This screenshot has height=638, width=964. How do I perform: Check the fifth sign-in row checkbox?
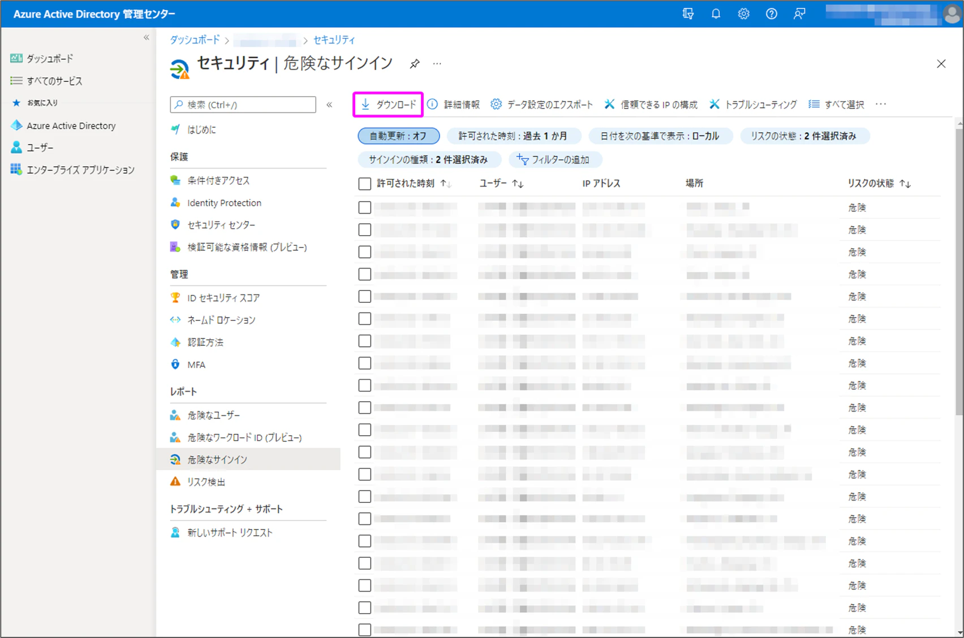click(365, 297)
